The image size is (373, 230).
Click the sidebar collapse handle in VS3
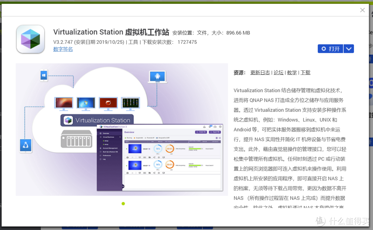coord(123,185)
